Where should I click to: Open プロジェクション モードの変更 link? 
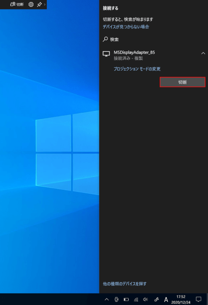pyautogui.click(x=137, y=69)
